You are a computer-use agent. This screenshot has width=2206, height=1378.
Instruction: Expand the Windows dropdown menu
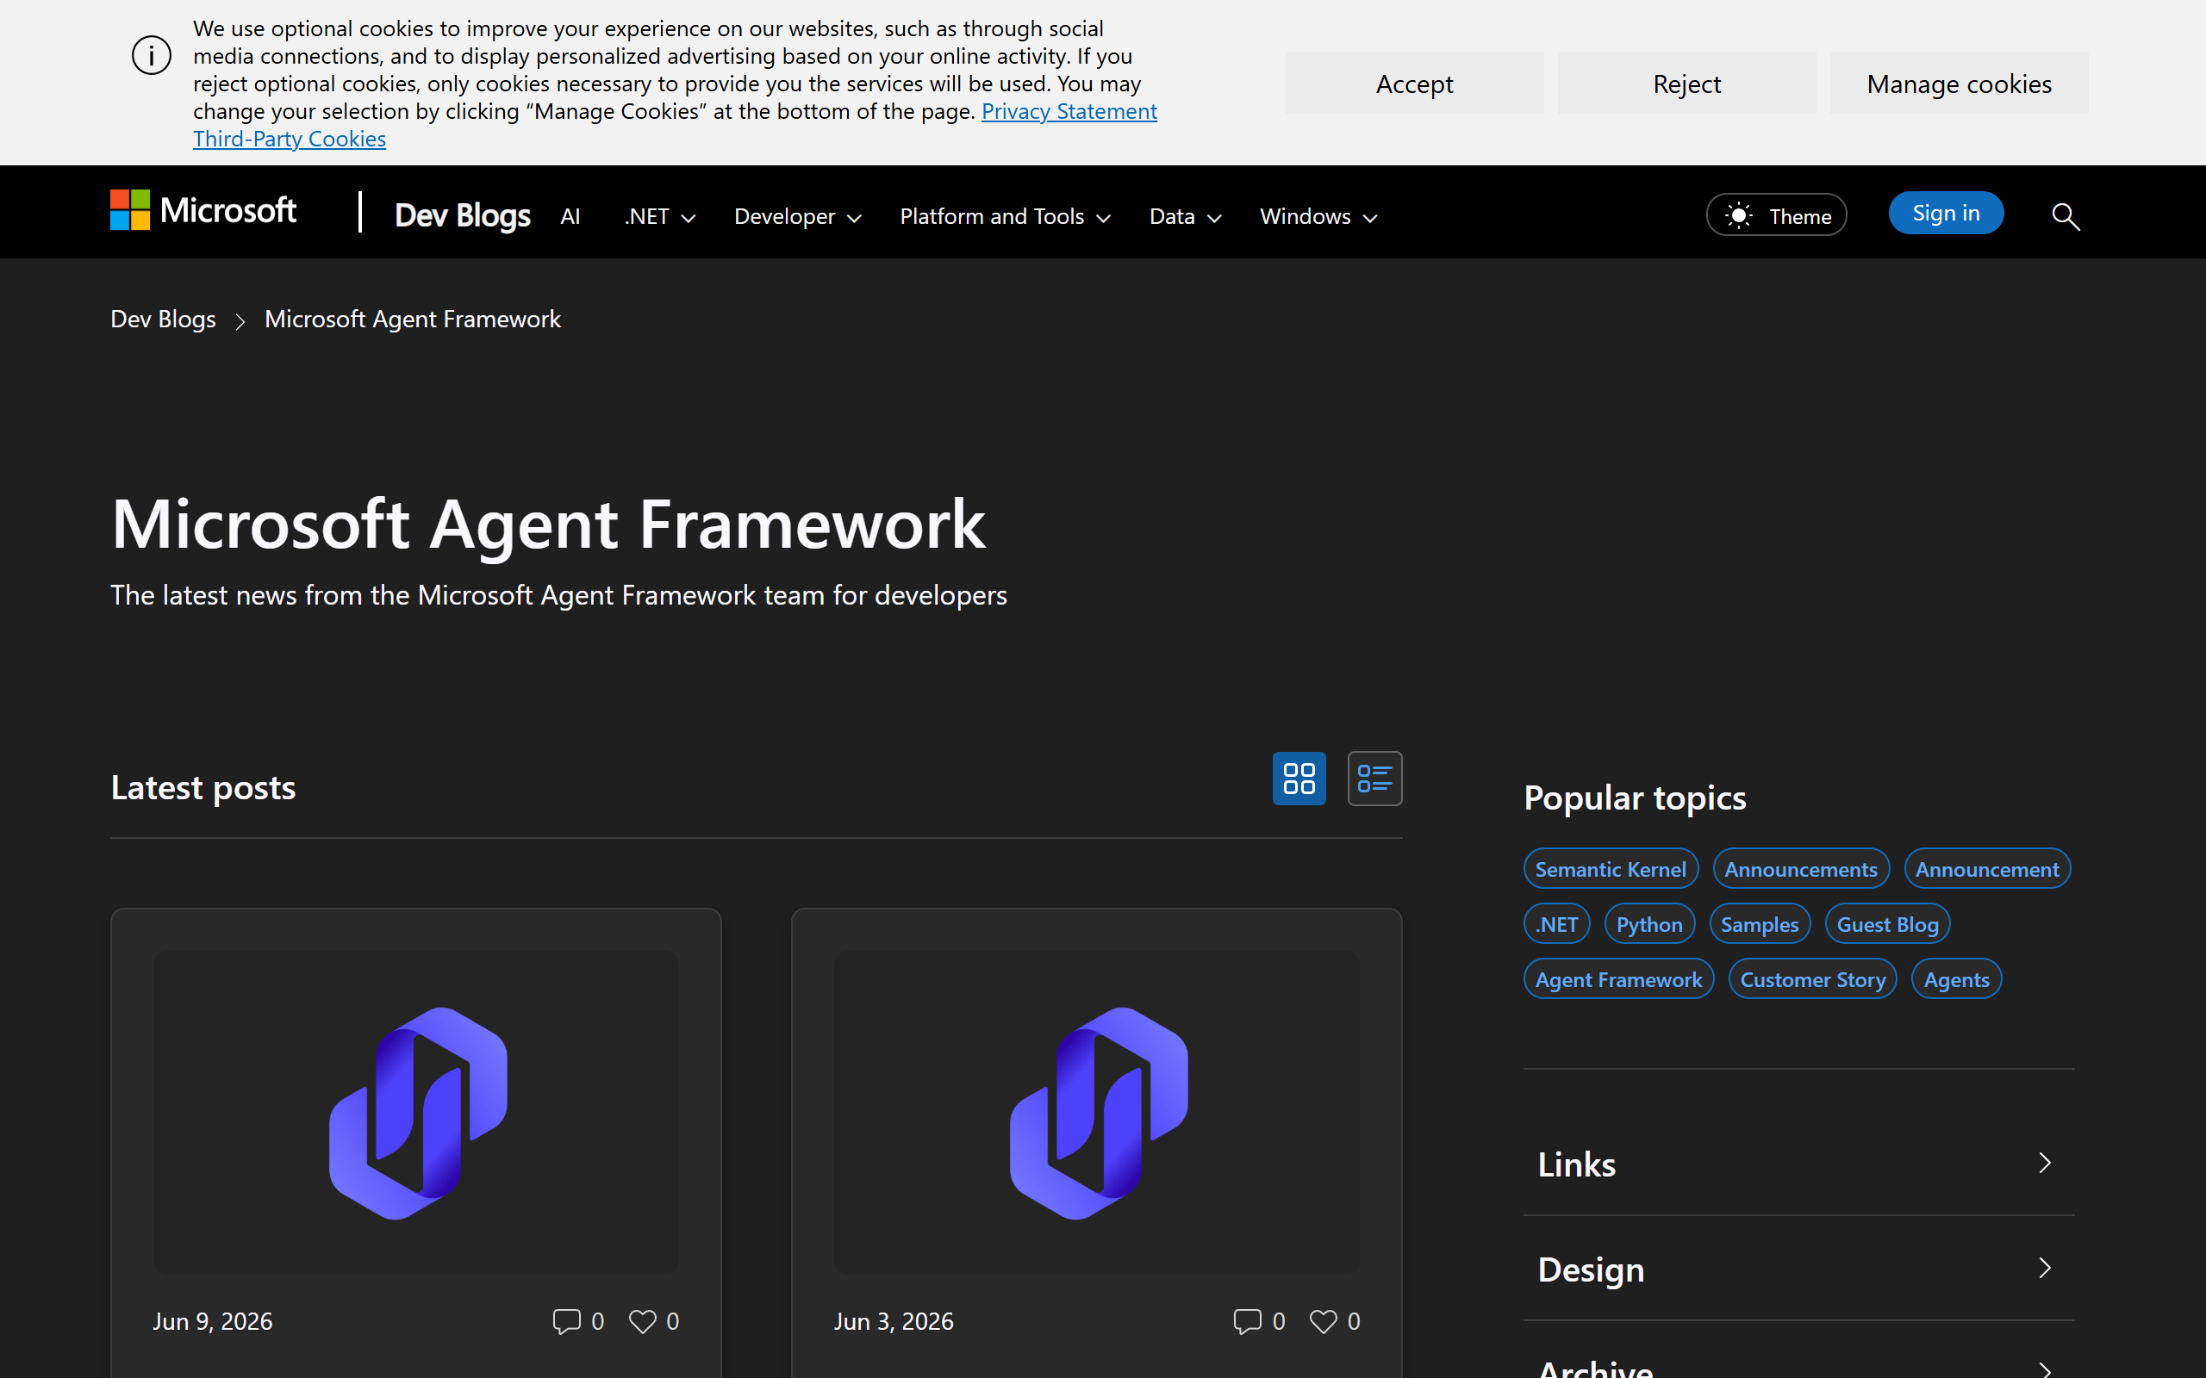point(1318,216)
